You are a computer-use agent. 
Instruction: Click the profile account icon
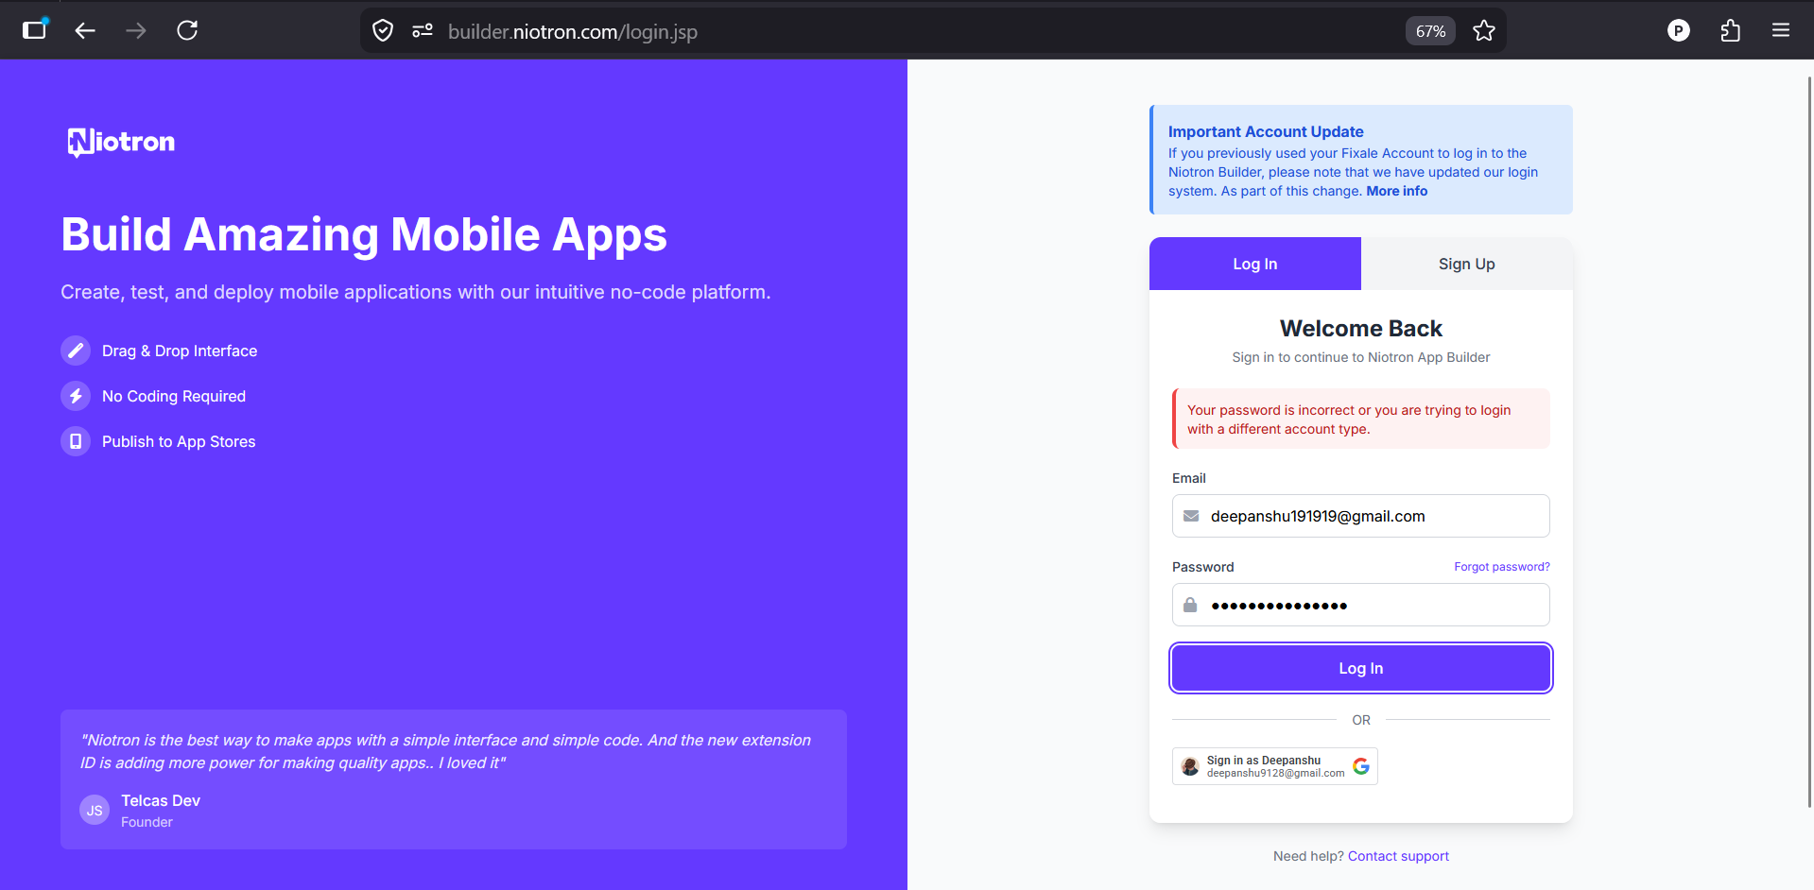(1678, 31)
